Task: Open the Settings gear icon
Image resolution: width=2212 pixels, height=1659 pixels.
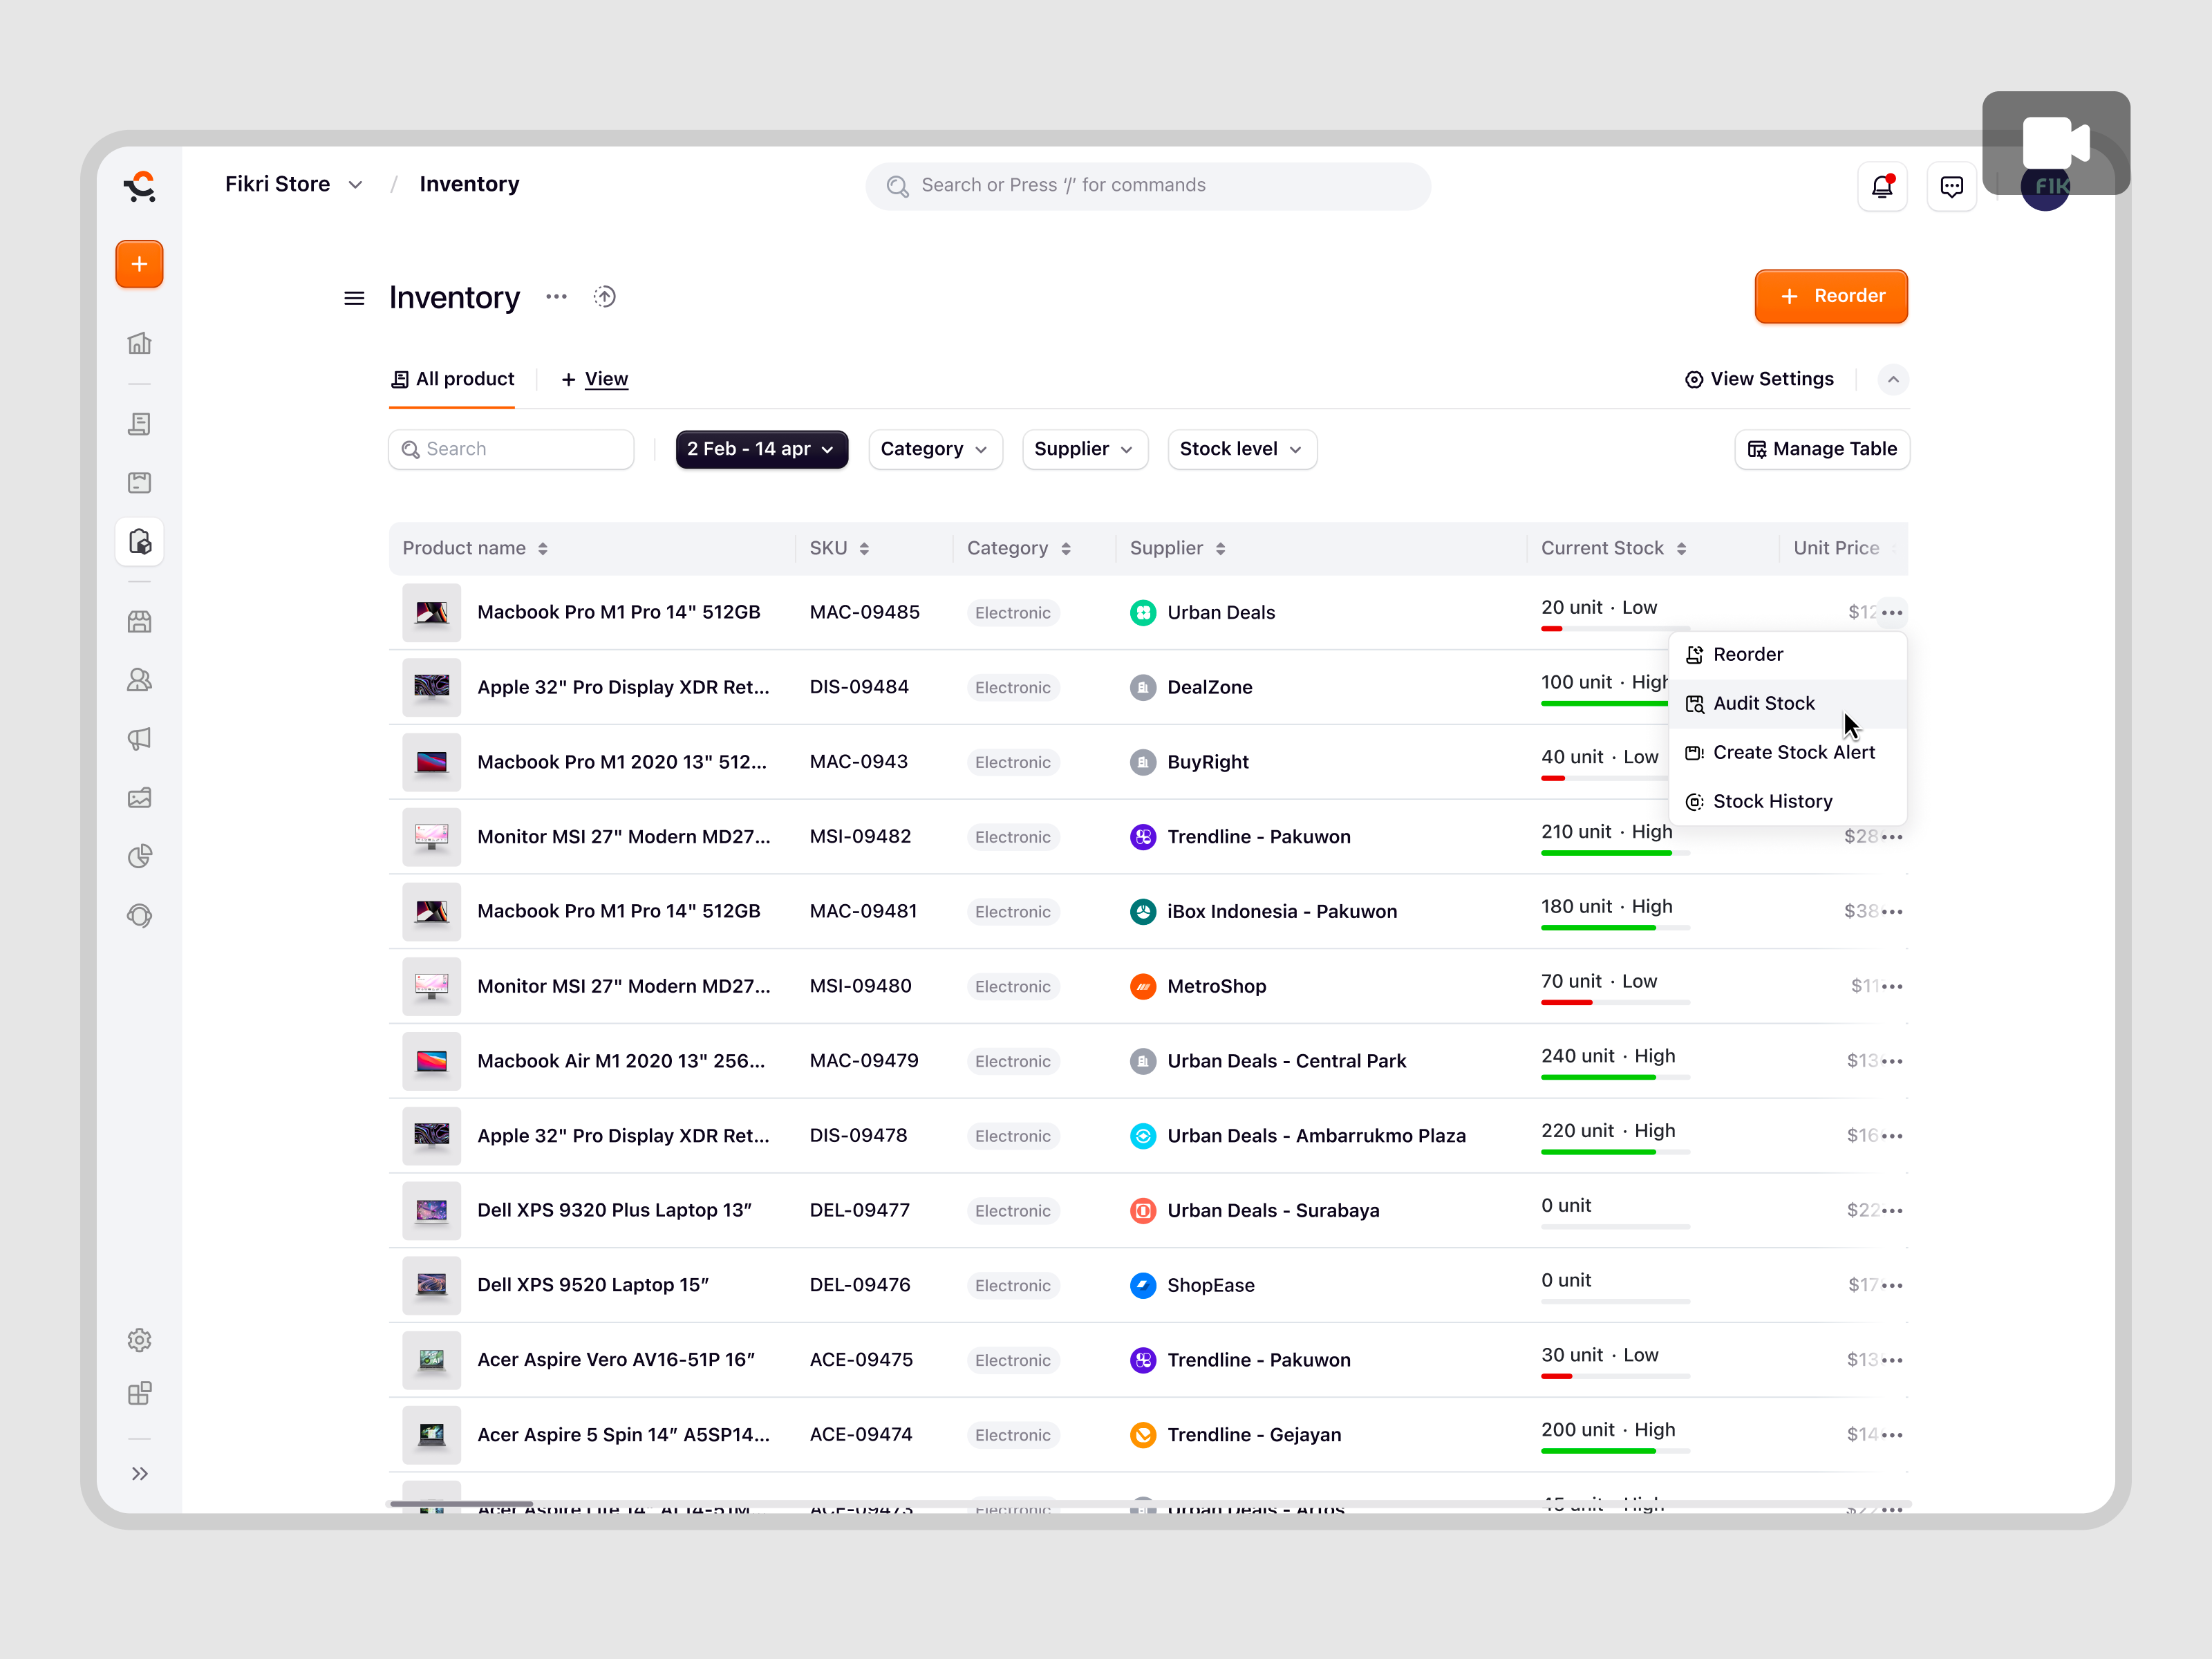Action: tap(139, 1340)
